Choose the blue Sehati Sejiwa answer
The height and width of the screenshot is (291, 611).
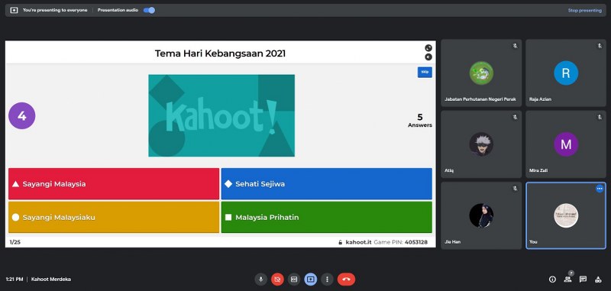327,184
